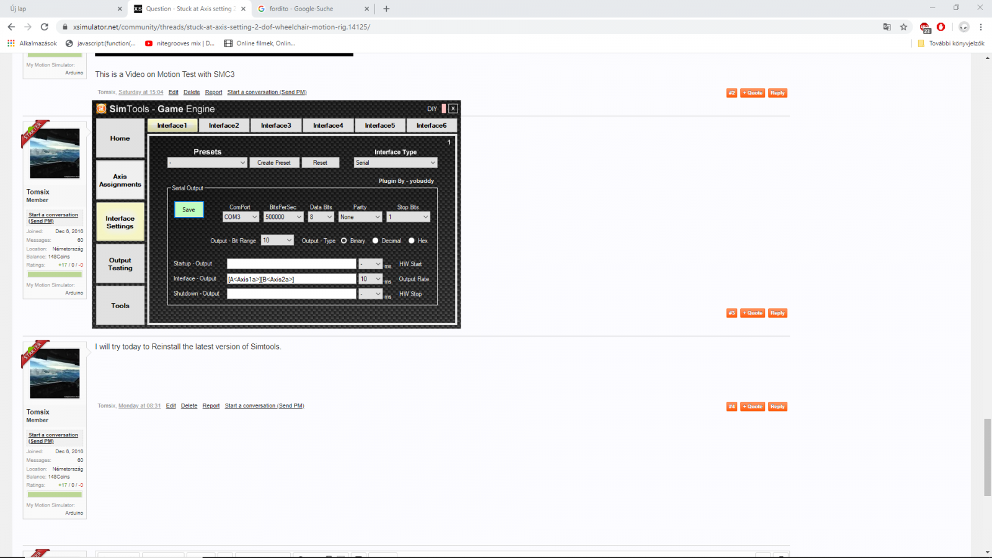Click the Create Preset button
992x558 pixels.
pos(274,162)
